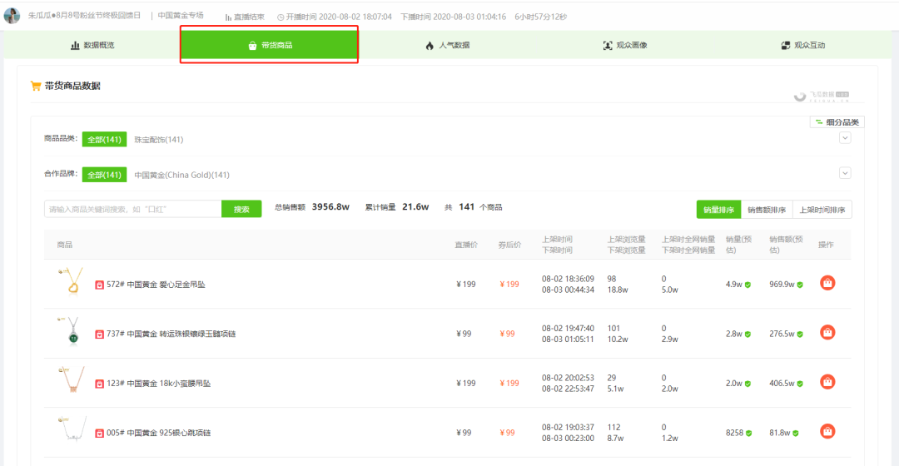This screenshot has height=466, width=899.
Task: Click orange bag action icon for 005# row
Action: point(827,431)
